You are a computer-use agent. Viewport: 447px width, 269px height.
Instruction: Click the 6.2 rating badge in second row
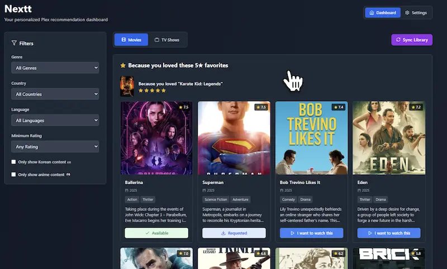tap(339, 253)
